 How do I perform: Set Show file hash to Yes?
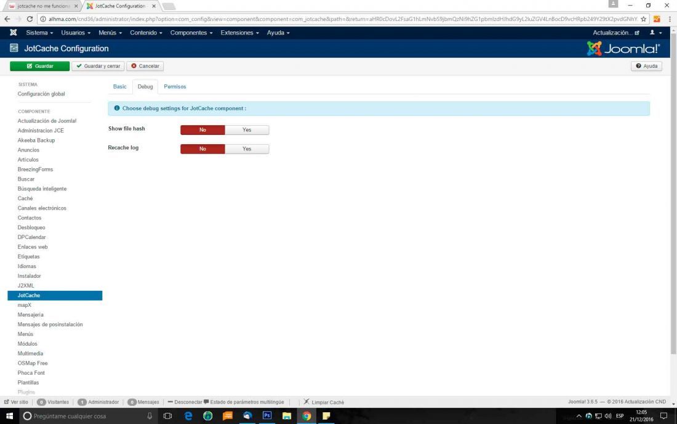(247, 129)
